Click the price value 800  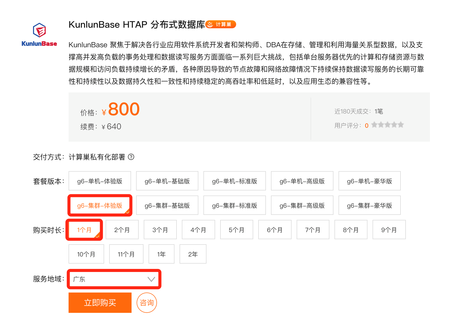[124, 109]
